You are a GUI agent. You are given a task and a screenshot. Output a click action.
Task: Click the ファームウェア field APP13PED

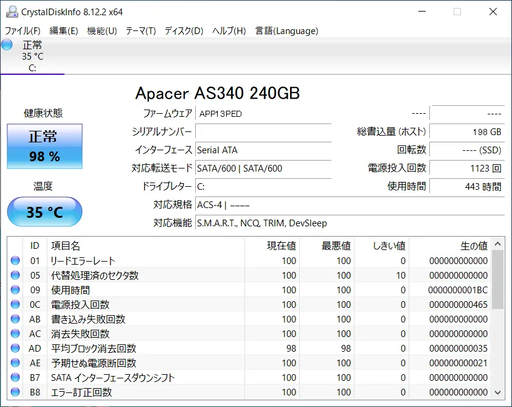pyautogui.click(x=263, y=114)
